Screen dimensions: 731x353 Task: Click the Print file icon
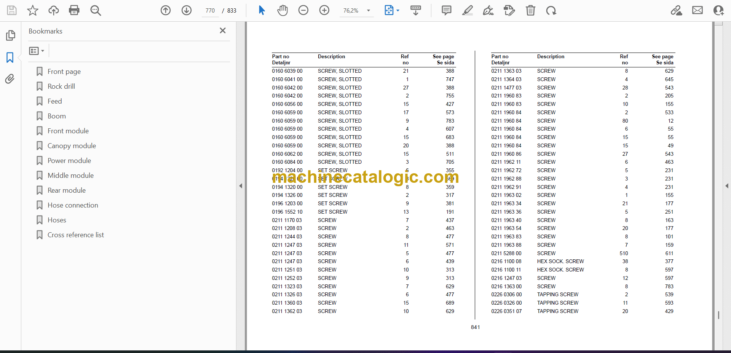click(74, 10)
